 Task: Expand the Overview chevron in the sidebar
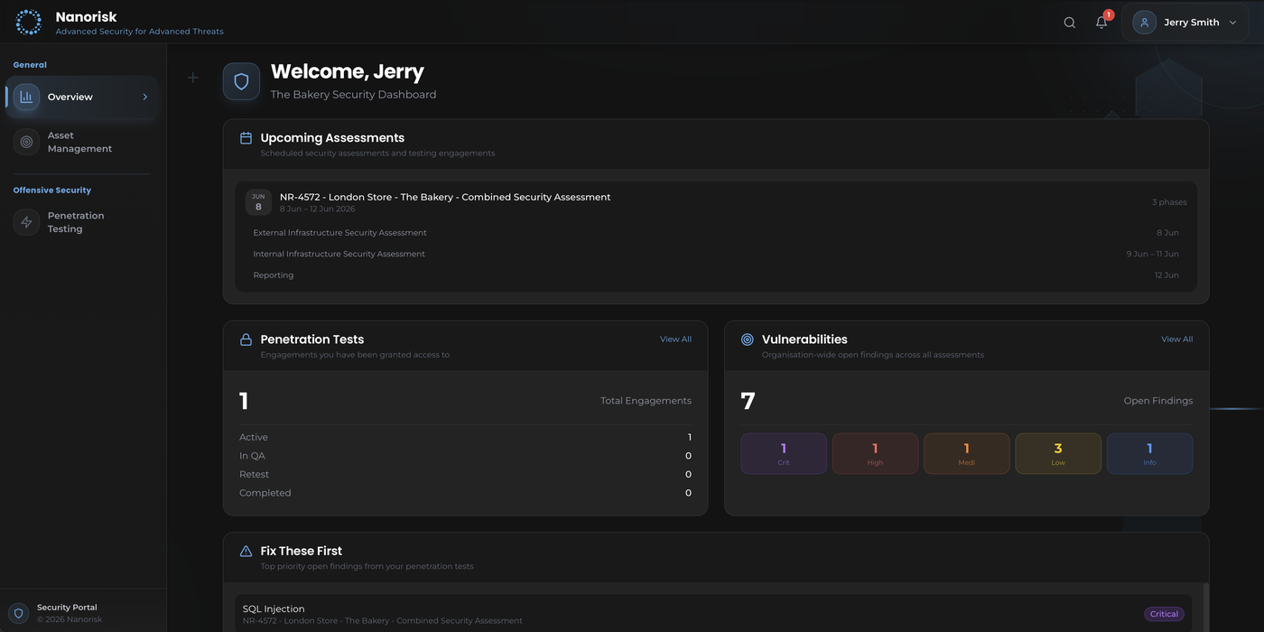pos(144,96)
